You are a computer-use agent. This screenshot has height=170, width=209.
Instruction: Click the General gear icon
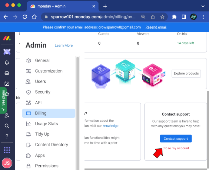point(28,60)
